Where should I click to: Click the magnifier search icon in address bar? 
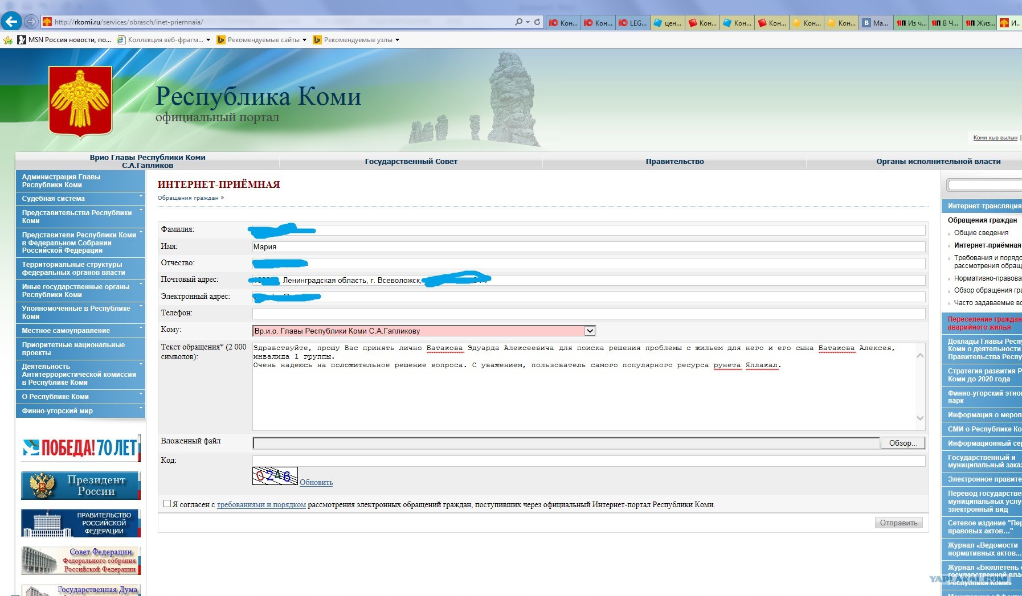tap(518, 22)
